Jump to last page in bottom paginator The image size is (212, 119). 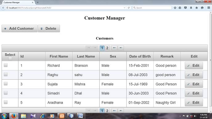(x=121, y=111)
